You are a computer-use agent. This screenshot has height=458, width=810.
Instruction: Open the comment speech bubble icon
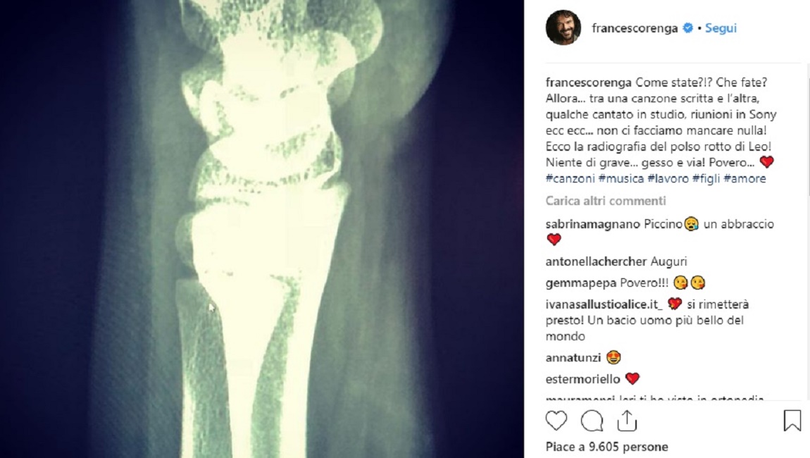tap(592, 421)
